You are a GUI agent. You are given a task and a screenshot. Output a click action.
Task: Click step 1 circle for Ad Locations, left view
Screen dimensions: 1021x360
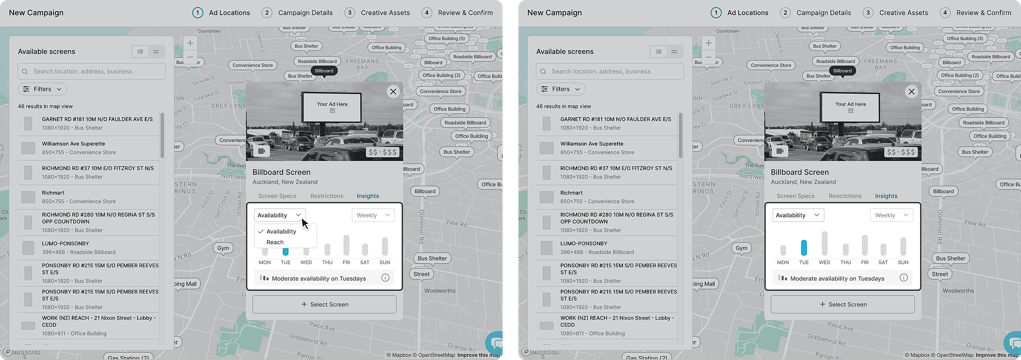pyautogui.click(x=197, y=13)
